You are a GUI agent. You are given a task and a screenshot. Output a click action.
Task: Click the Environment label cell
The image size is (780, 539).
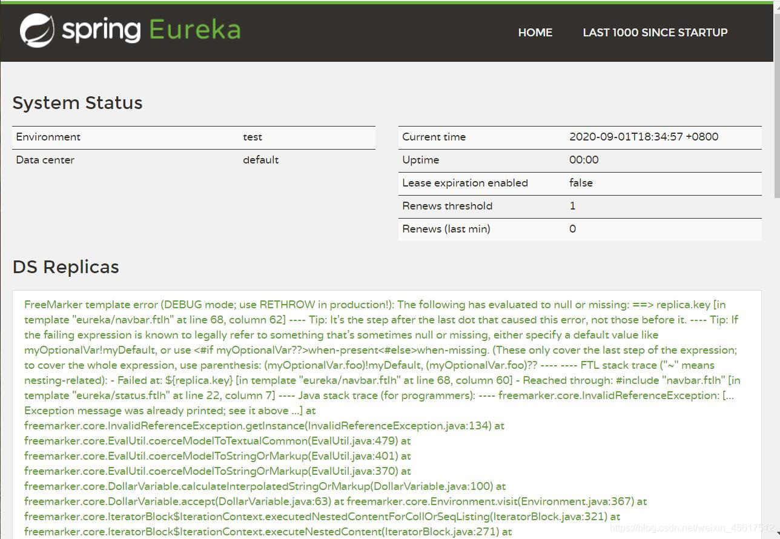(48, 137)
